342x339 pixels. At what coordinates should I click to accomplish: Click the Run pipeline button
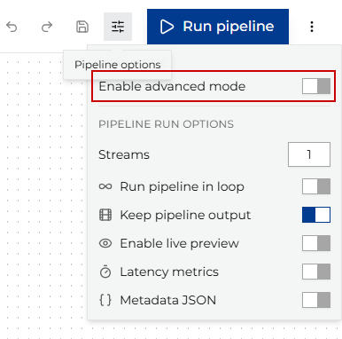pos(218,27)
